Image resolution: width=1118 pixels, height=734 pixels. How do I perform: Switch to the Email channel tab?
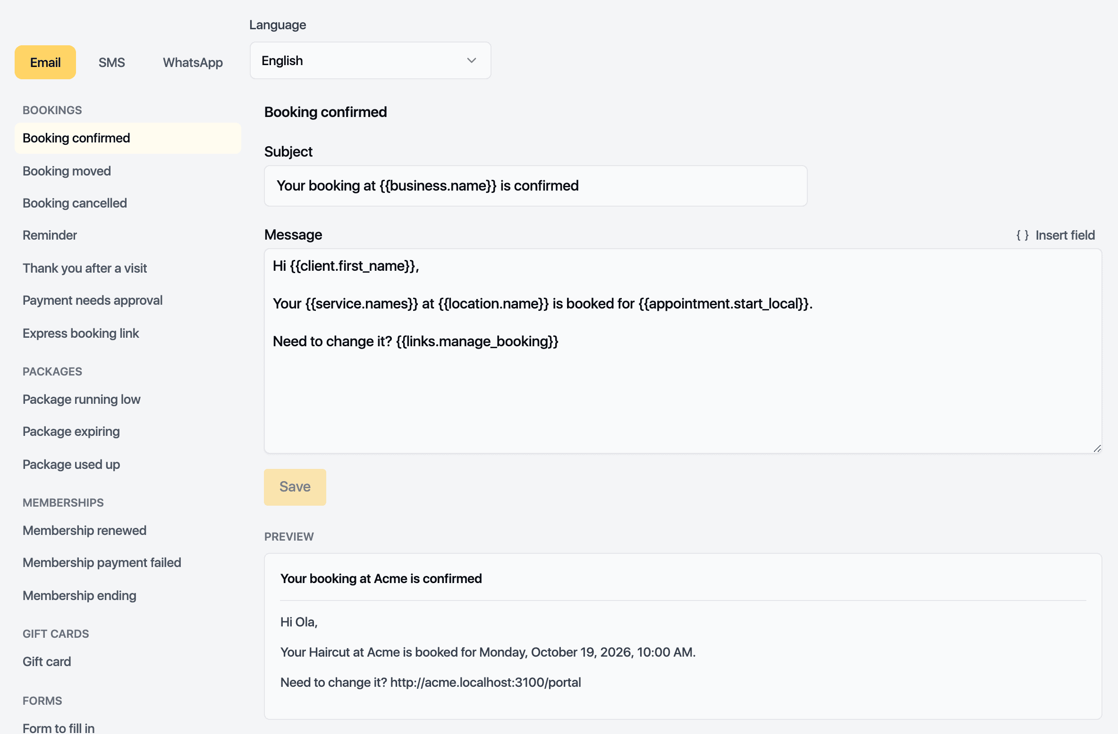[45, 62]
